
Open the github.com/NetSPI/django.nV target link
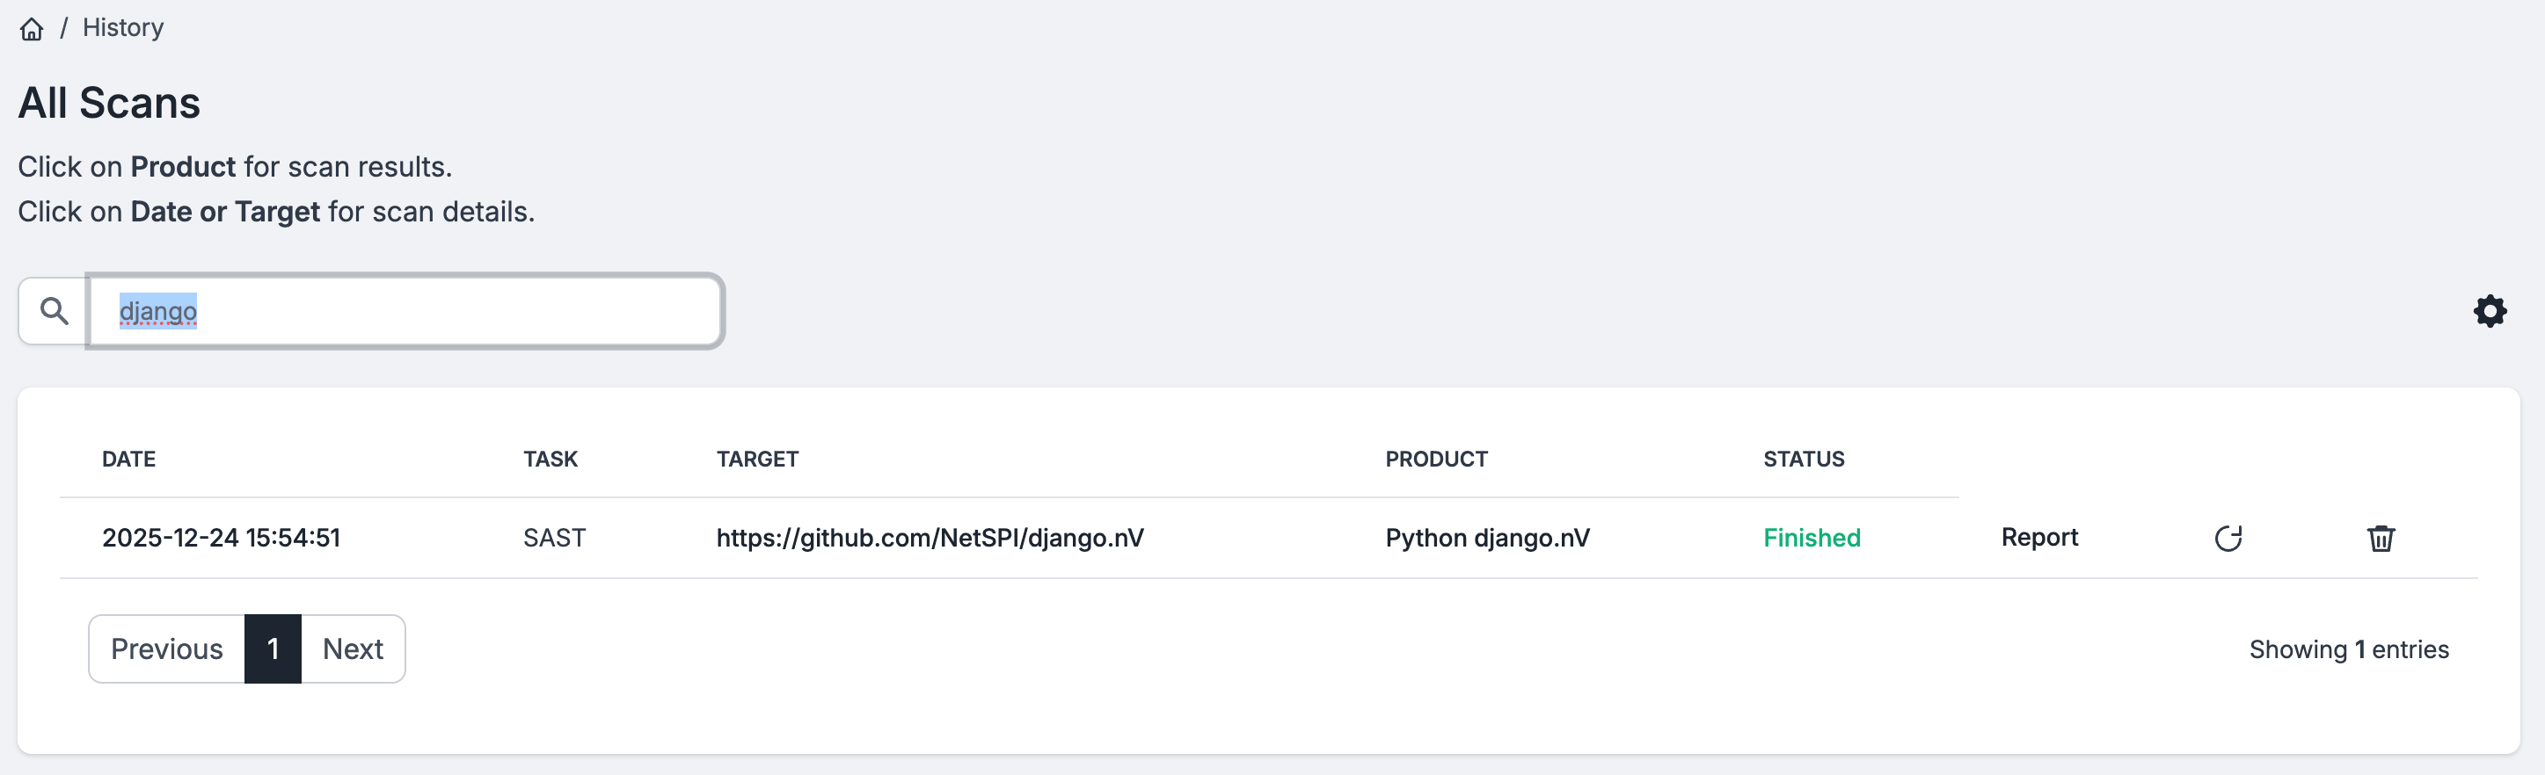coord(930,538)
